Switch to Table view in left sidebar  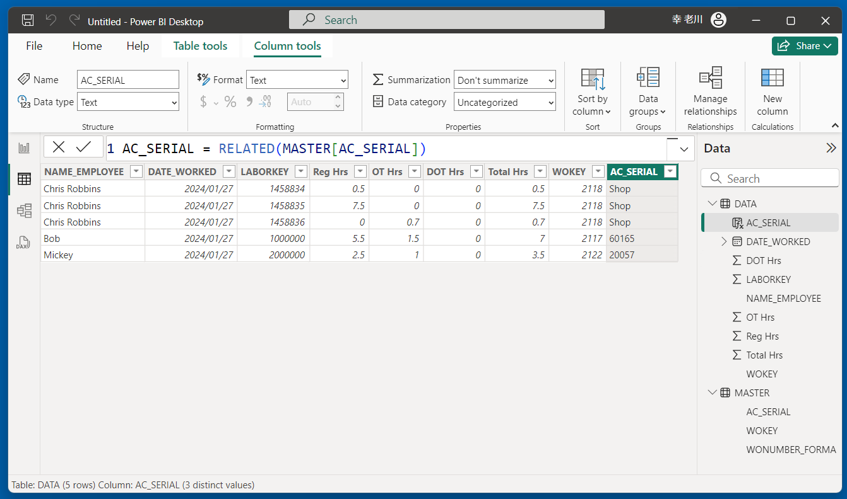point(24,179)
